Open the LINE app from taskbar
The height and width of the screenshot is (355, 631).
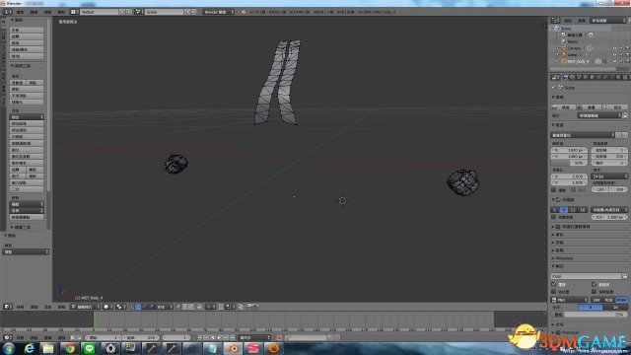[x=90, y=348]
